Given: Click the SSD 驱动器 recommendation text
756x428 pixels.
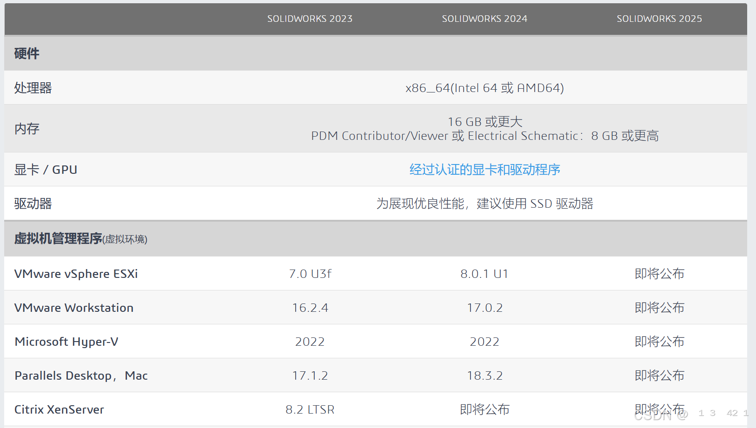Looking at the screenshot, I should point(484,204).
